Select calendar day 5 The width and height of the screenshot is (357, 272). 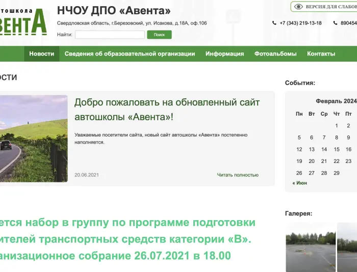299,138
